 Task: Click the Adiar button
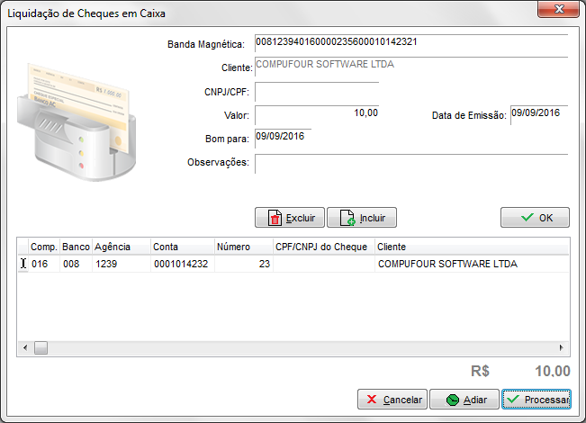[464, 400]
